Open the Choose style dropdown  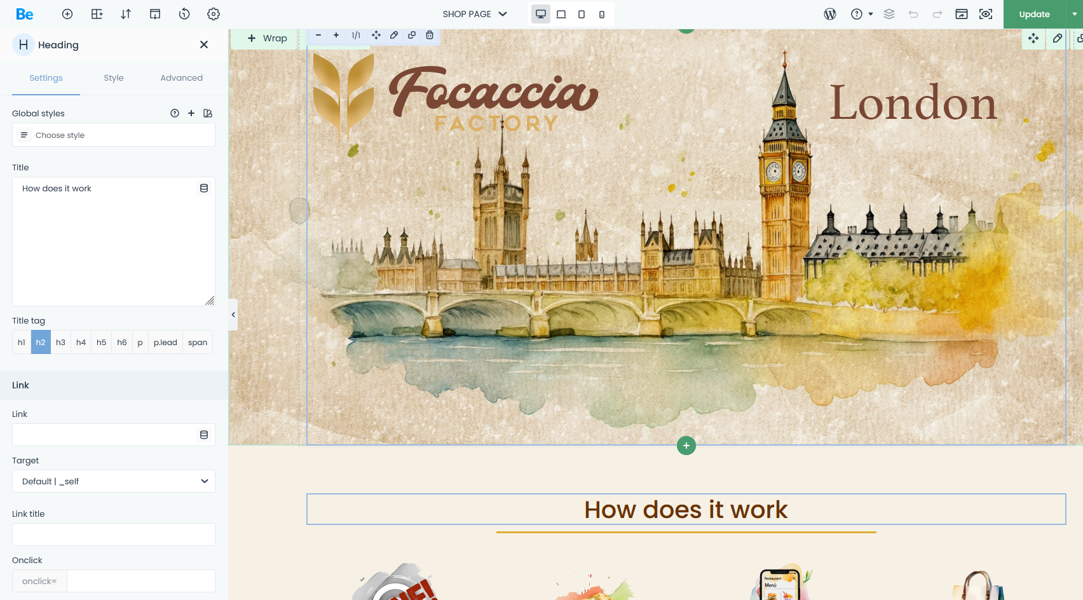pyautogui.click(x=114, y=135)
